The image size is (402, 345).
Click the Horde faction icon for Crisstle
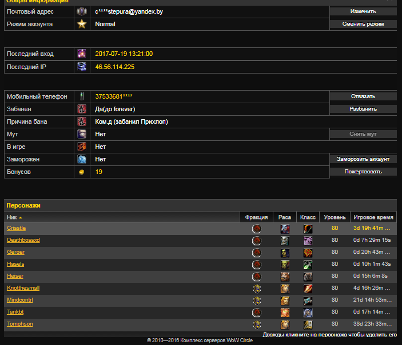pos(257,229)
